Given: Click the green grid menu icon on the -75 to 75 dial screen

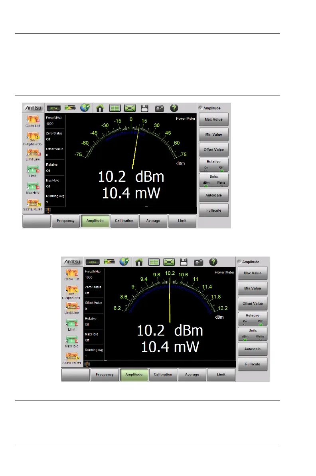Looking at the screenshot, I should click(x=115, y=108).
